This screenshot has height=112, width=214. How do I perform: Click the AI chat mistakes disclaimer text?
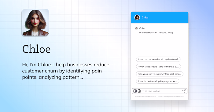160,96
